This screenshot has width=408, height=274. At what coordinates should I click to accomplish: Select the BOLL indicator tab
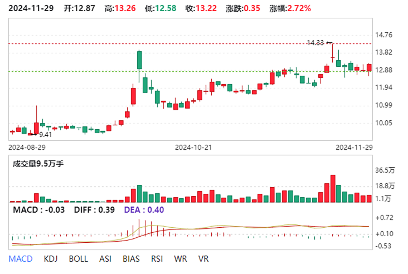pyautogui.click(x=78, y=259)
